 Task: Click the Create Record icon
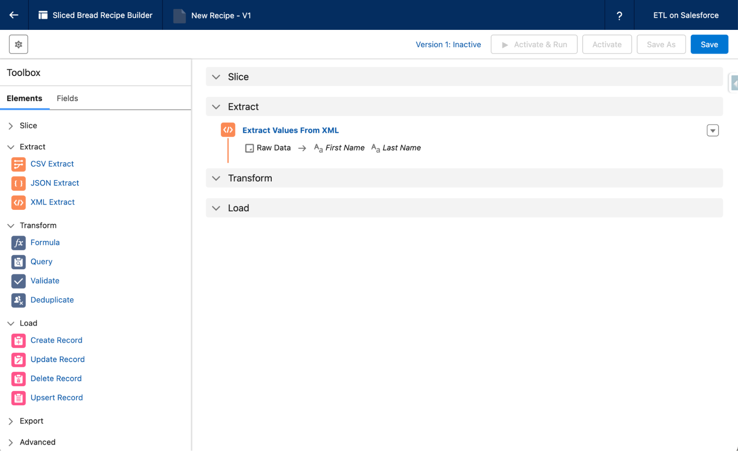click(x=18, y=340)
